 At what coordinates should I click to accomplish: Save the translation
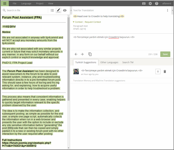click(x=165, y=54)
